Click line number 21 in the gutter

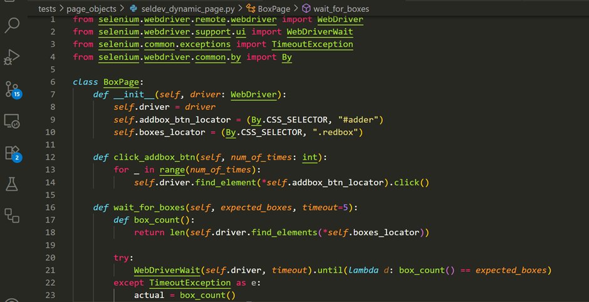pyautogui.click(x=50, y=269)
